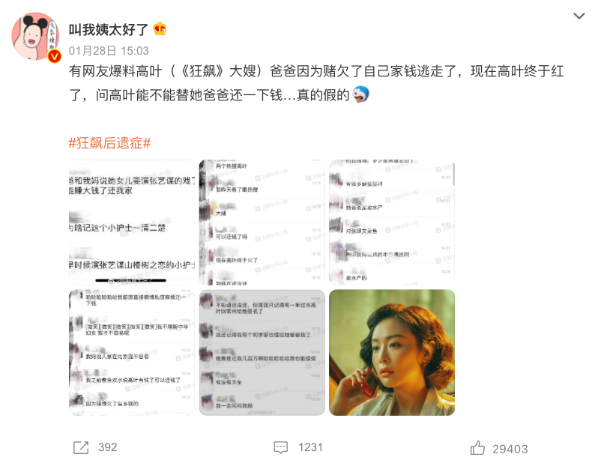Image resolution: width=595 pixels, height=463 pixels.
Task: Like the post with thumbs-up icon
Action: coord(477,448)
